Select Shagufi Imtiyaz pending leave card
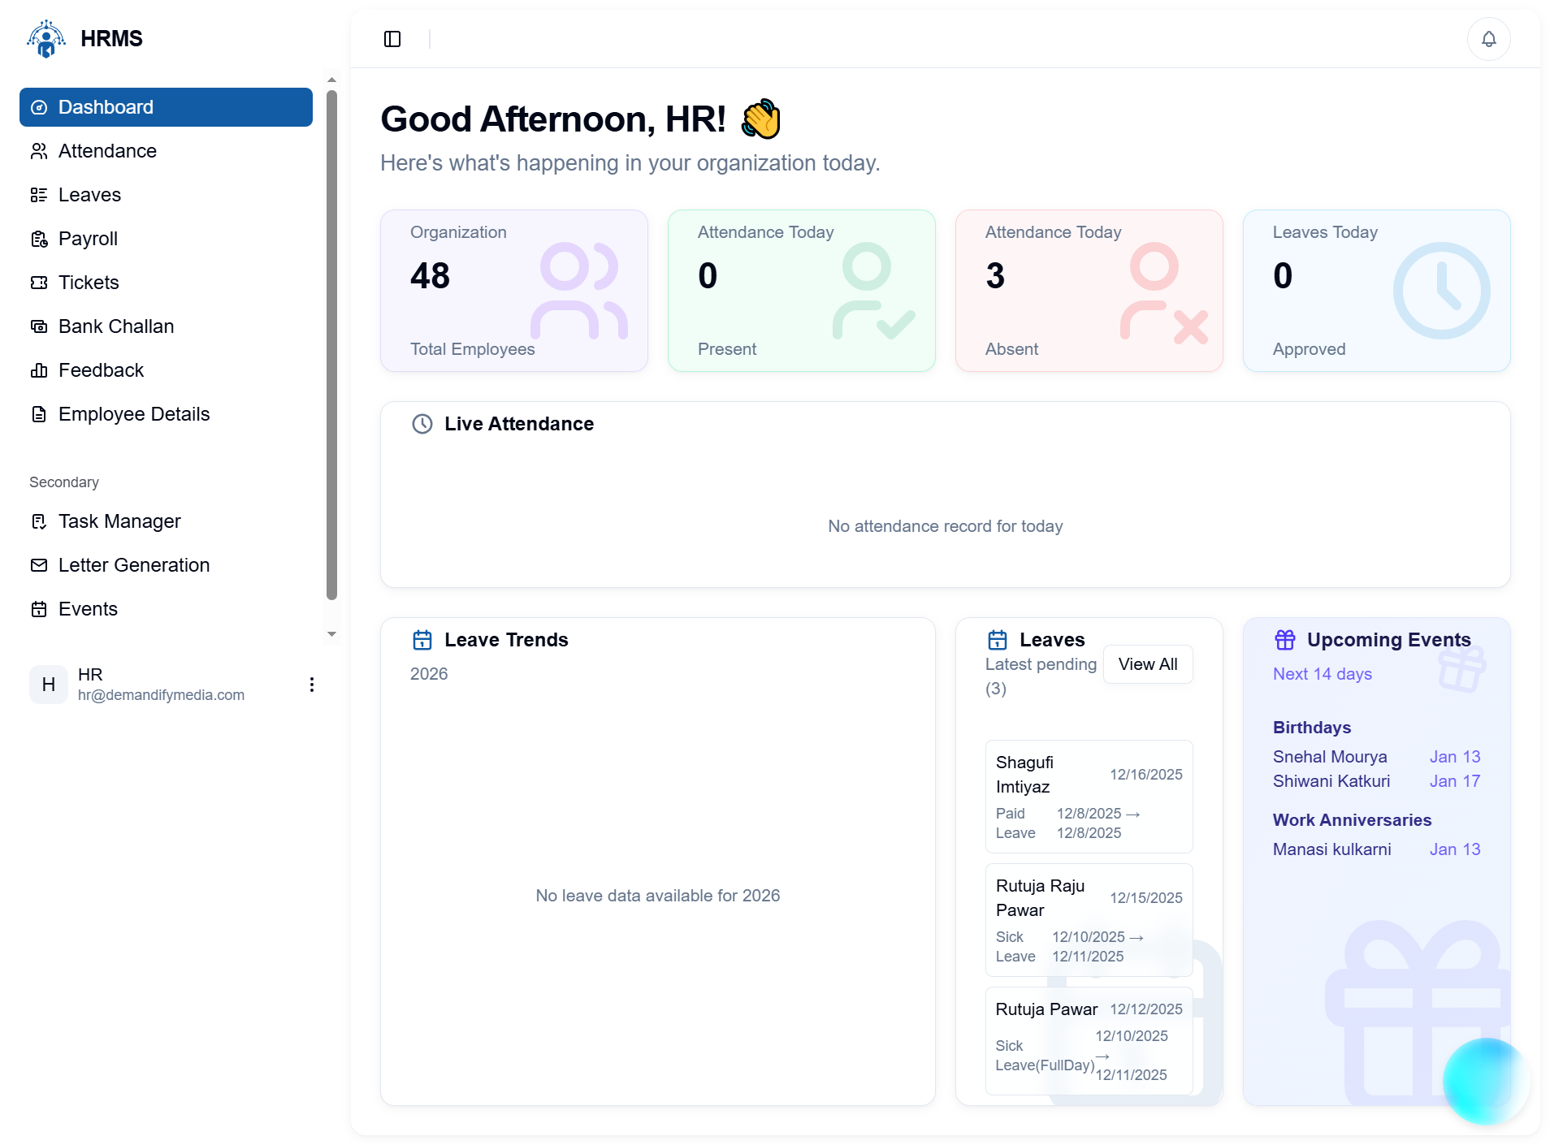1550x1145 pixels. click(x=1089, y=797)
